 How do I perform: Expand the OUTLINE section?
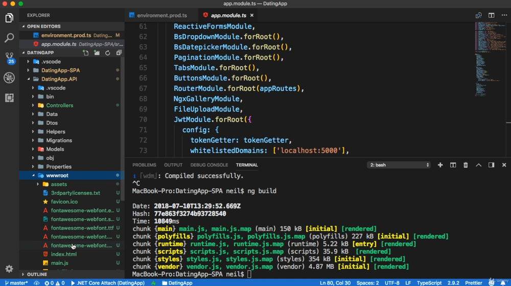(x=37, y=274)
